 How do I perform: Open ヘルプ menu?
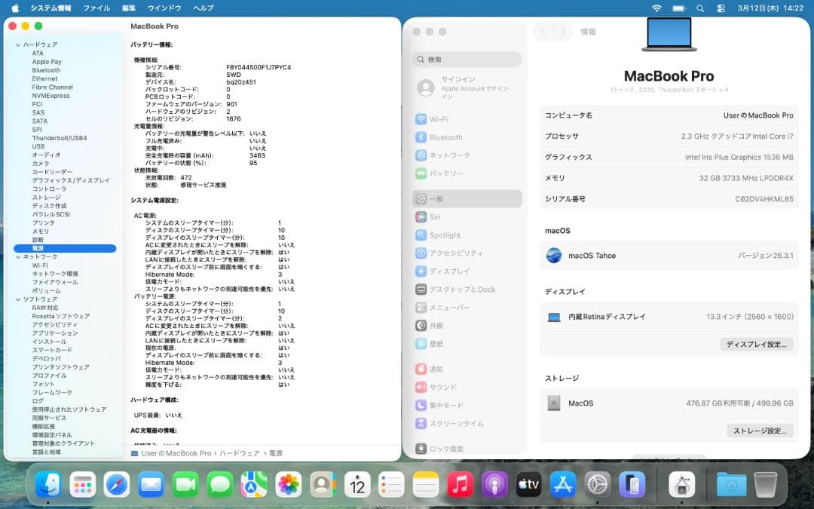coord(203,8)
